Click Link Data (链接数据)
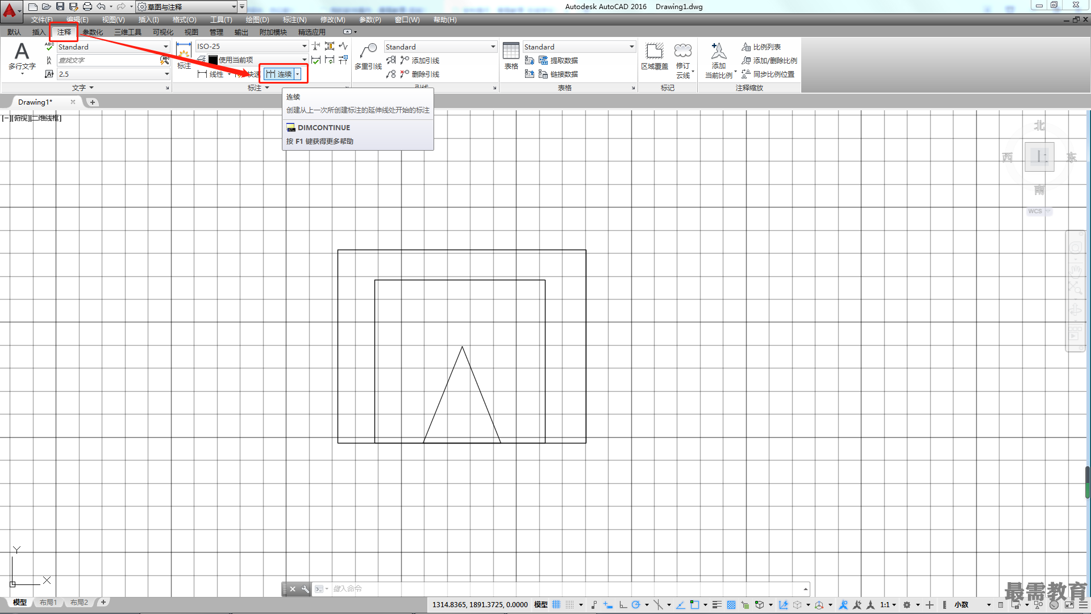1091x614 pixels. tap(558, 74)
